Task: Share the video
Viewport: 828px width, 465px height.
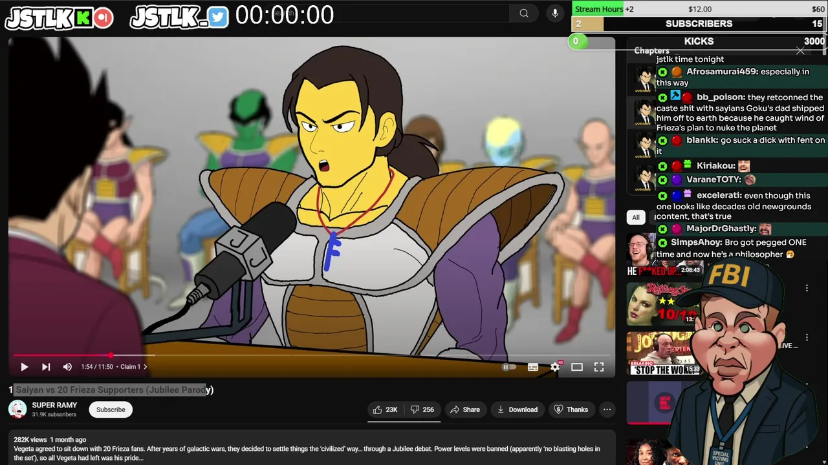Action: pos(464,409)
